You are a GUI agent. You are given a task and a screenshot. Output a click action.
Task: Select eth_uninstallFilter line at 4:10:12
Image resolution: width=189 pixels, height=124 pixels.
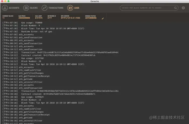[x=22, y=82]
